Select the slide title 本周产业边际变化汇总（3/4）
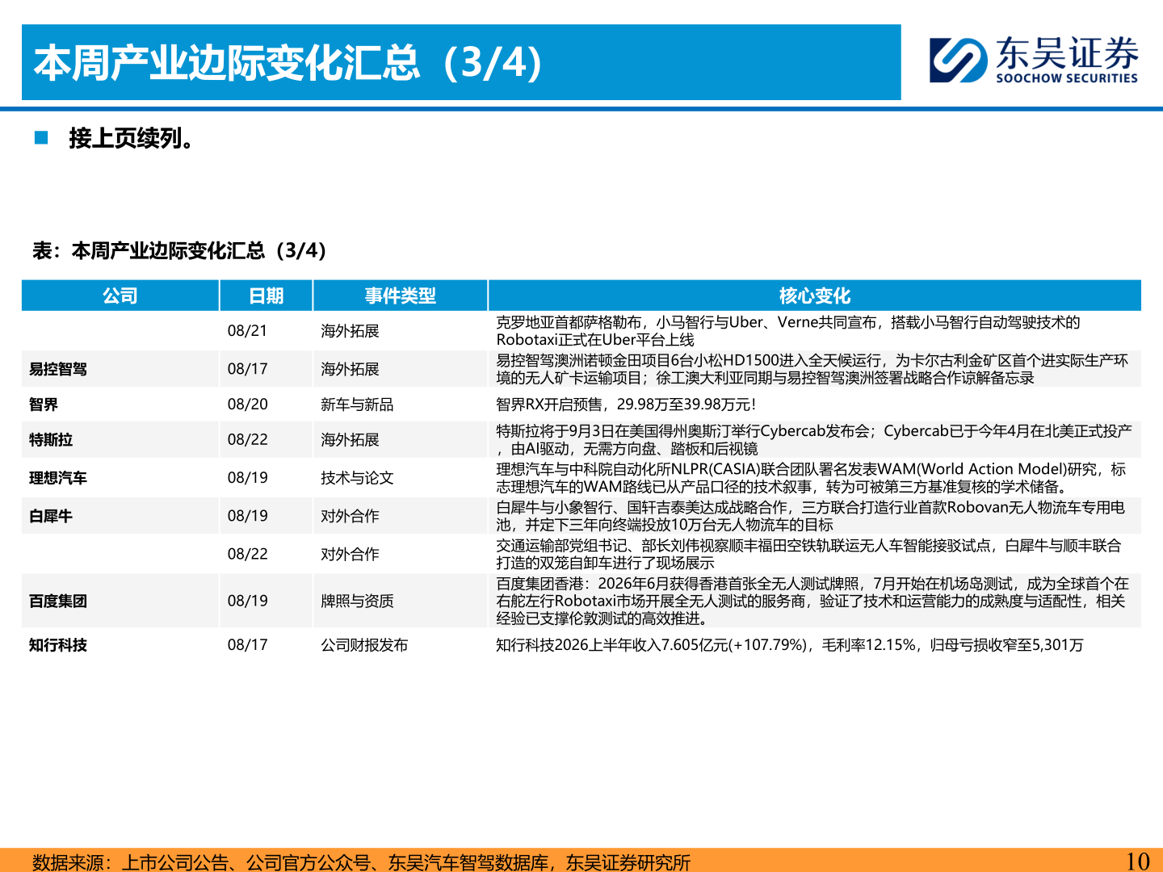The width and height of the screenshot is (1163, 872). coord(289,63)
